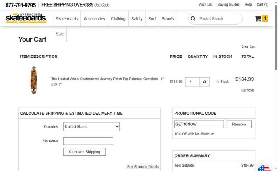278x171 pixels.
Task: Open the Sale menu item
Action: [x=60, y=34]
